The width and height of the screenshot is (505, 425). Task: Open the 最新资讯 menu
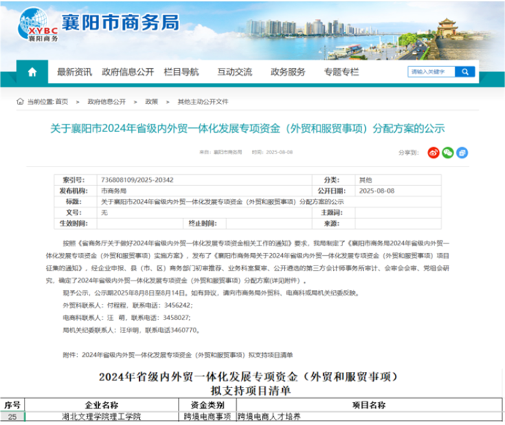coord(74,72)
